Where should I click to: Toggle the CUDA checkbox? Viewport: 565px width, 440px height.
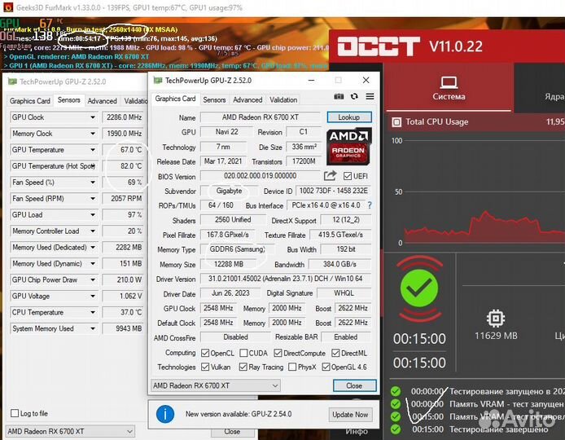(243, 353)
